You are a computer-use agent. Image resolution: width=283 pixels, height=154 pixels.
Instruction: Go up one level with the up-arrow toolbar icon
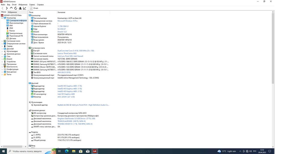pos(11,8)
